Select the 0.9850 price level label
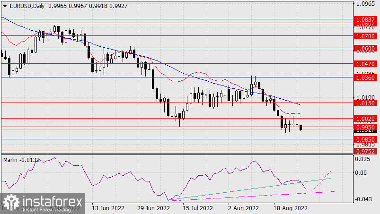This screenshot has height=214, width=380. click(365, 139)
